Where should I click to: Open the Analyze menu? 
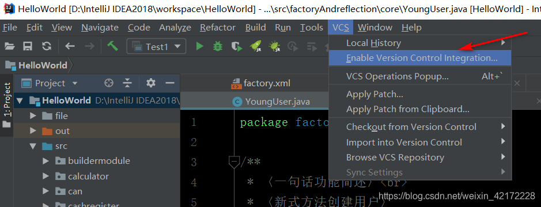[x=175, y=27]
